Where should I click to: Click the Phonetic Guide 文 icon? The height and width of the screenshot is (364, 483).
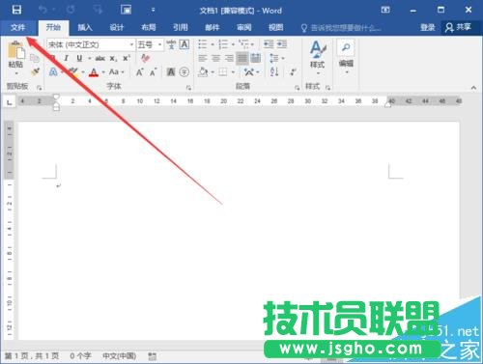click(171, 44)
